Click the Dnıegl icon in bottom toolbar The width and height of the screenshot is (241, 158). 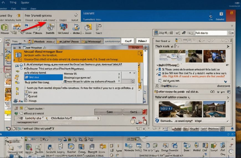[x=81, y=147]
